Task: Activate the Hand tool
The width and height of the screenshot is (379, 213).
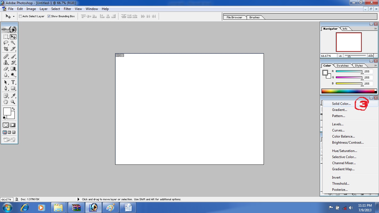Action: pyautogui.click(x=6, y=102)
